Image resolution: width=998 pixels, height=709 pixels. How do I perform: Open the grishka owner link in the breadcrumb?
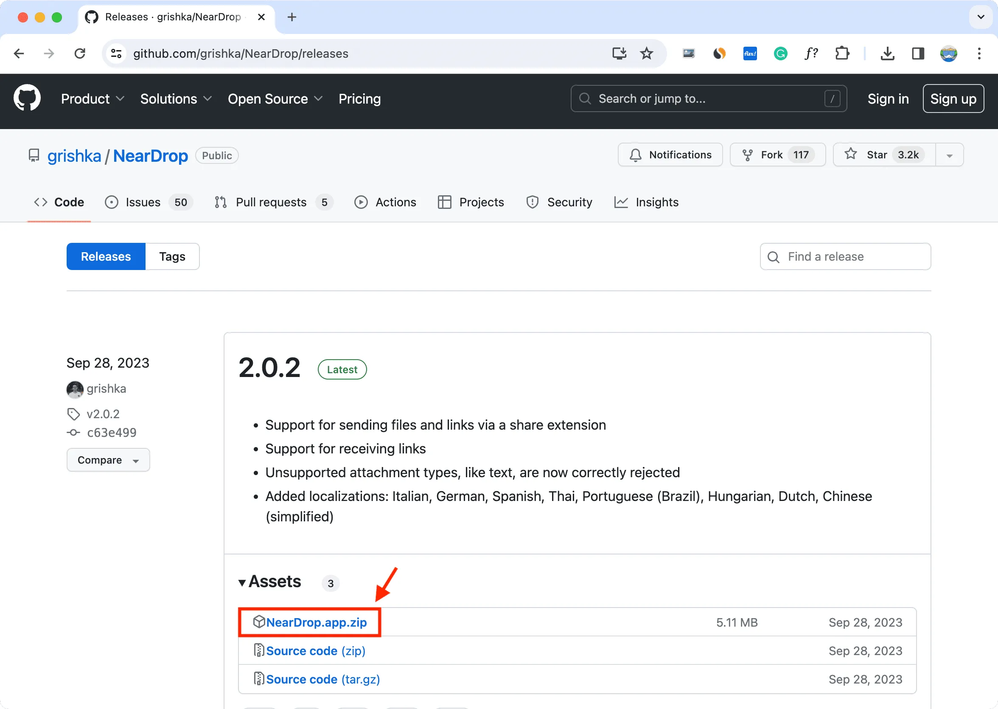(74, 156)
